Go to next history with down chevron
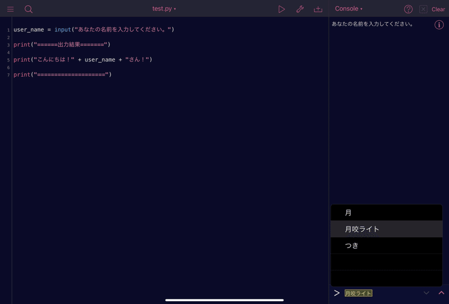 tap(427, 293)
